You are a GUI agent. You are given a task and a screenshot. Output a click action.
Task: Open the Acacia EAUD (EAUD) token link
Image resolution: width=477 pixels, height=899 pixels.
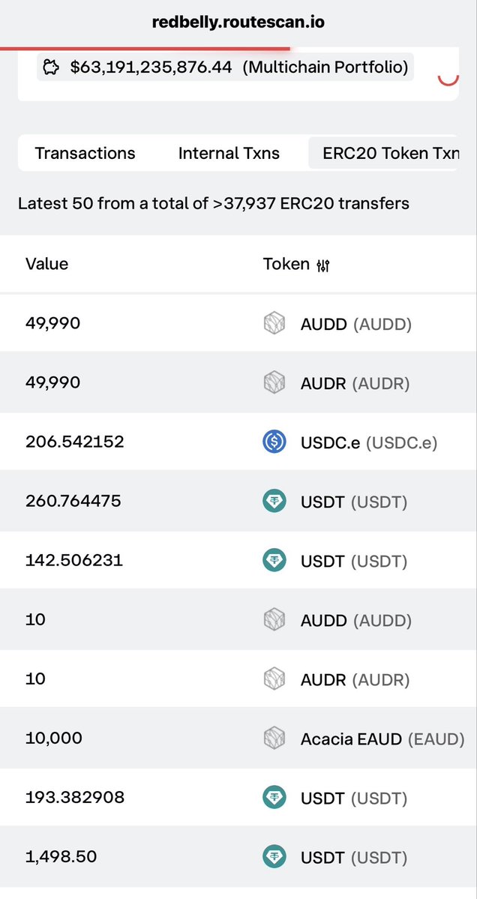[x=382, y=739]
